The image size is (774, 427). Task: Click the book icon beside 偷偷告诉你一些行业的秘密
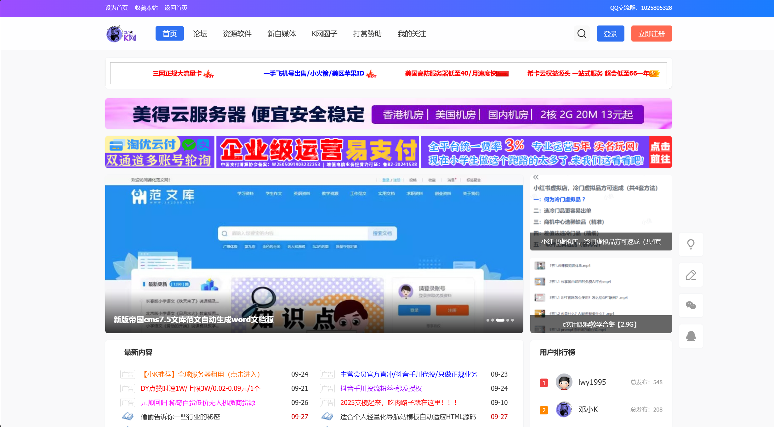tap(128, 416)
